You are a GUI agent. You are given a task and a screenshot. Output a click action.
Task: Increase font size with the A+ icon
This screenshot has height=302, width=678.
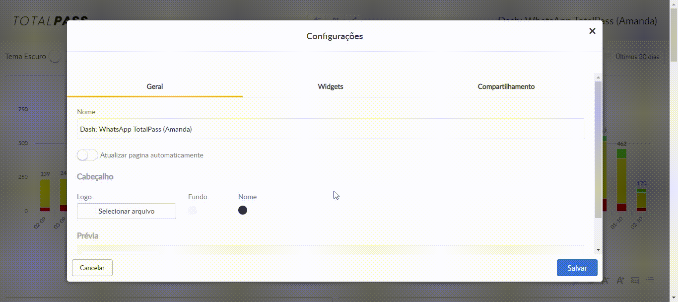[620, 281]
